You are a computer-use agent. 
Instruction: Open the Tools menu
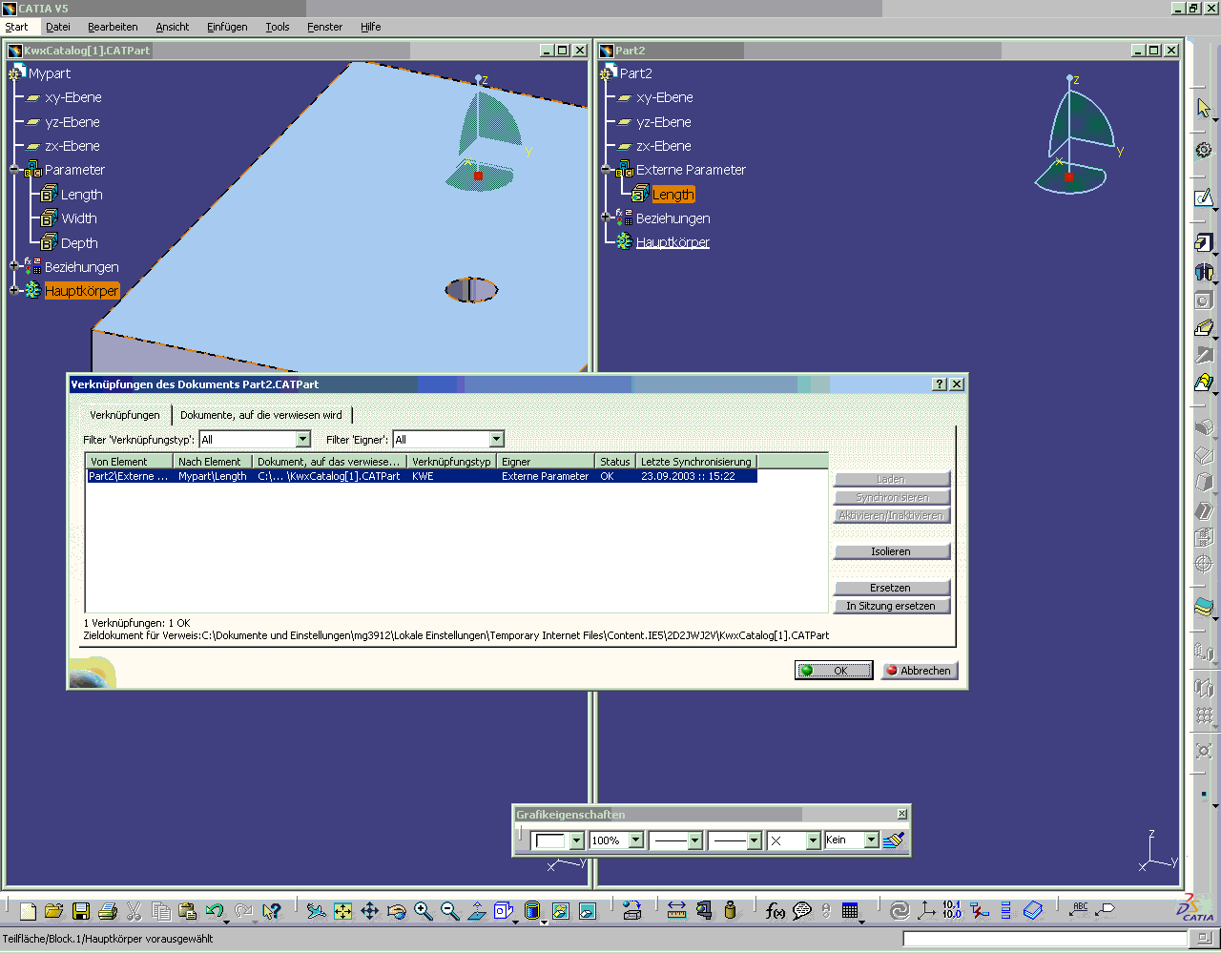278,27
